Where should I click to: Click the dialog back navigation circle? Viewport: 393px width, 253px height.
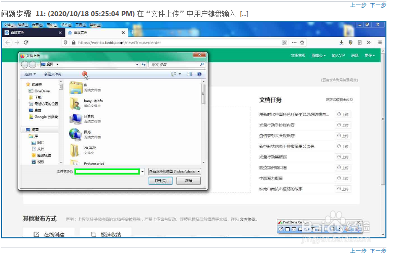click(x=24, y=65)
